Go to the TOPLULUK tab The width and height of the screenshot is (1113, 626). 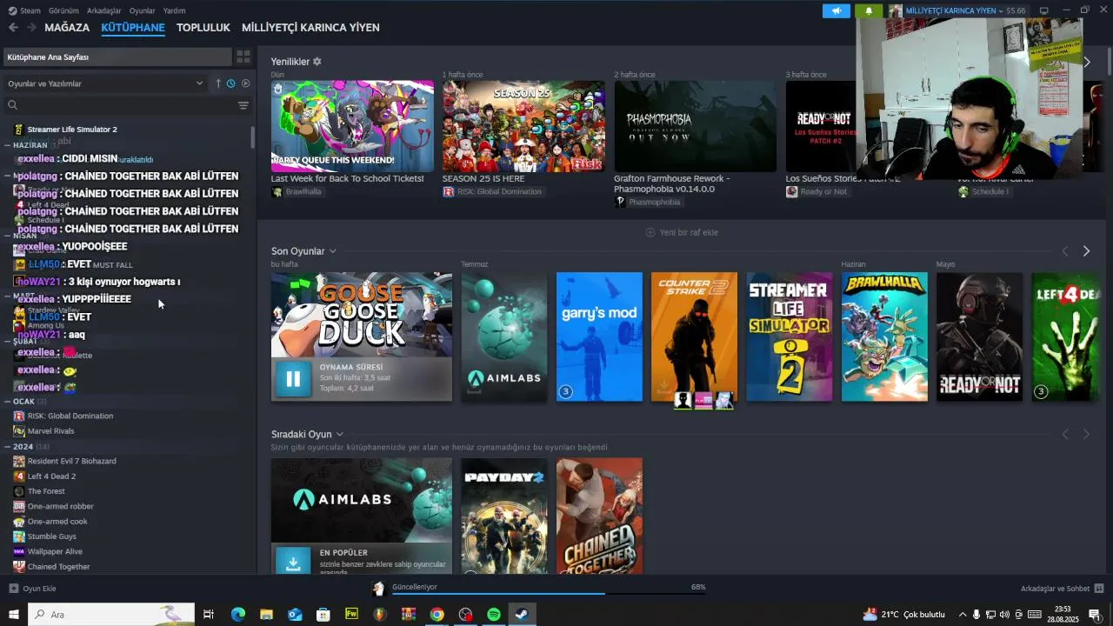point(203,28)
